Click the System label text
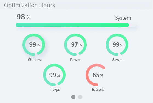The height and width of the screenshot is (103, 153). [123, 18]
